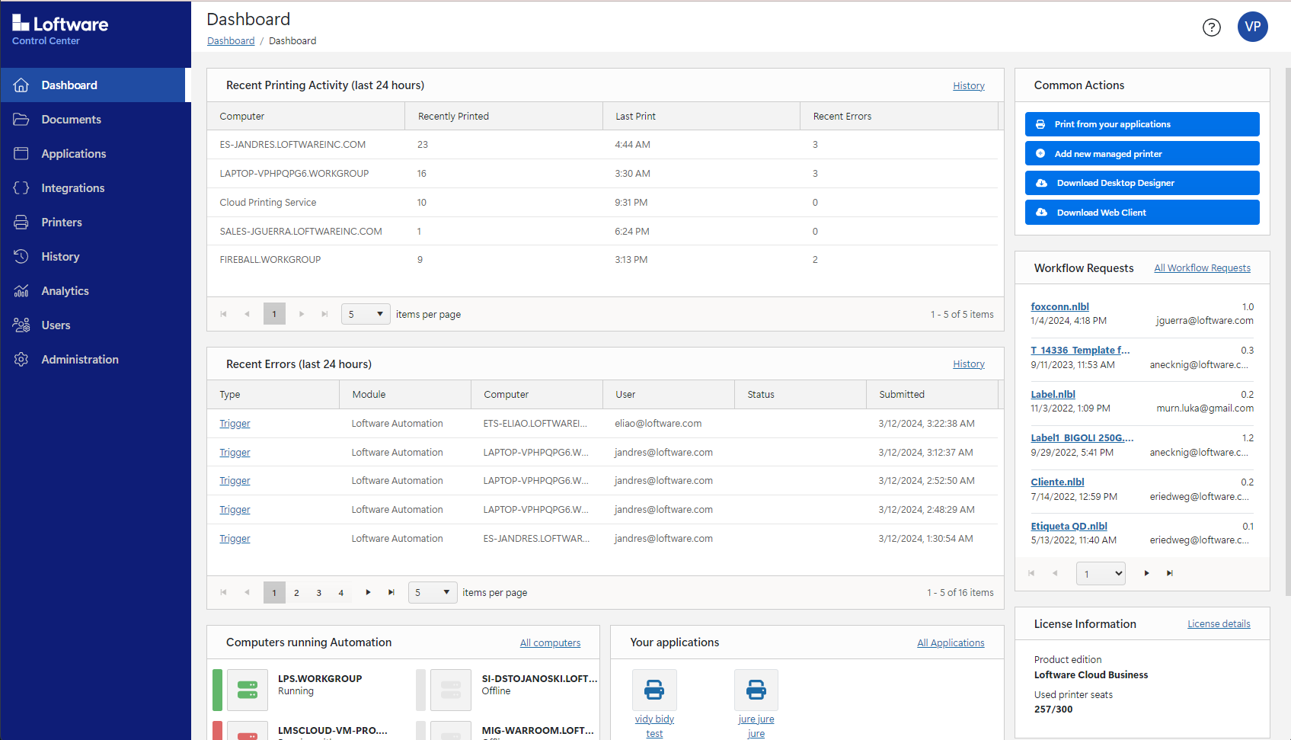The height and width of the screenshot is (740, 1291).
Task: Open the VP user profile avatar
Action: (x=1252, y=27)
